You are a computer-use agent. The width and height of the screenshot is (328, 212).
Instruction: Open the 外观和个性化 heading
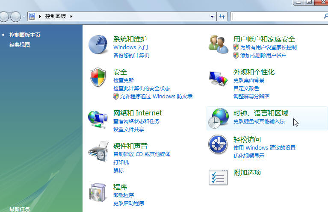pyautogui.click(x=254, y=72)
